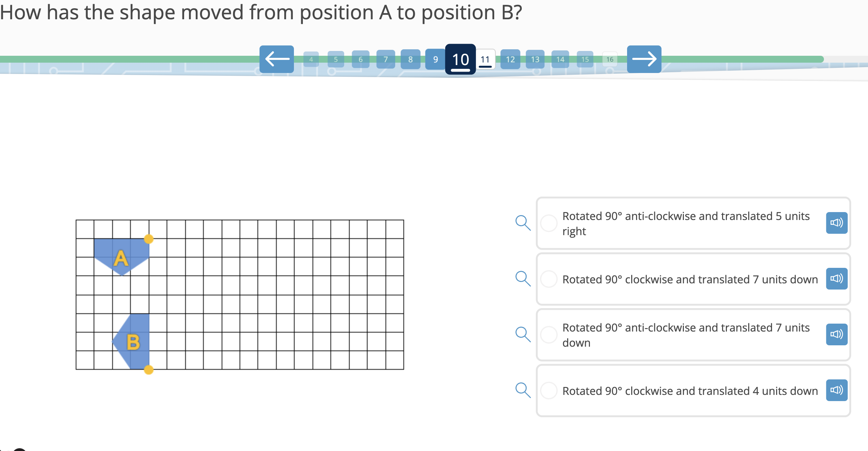Open magnifier for the third answer option
The height and width of the screenshot is (451, 868).
point(524,334)
